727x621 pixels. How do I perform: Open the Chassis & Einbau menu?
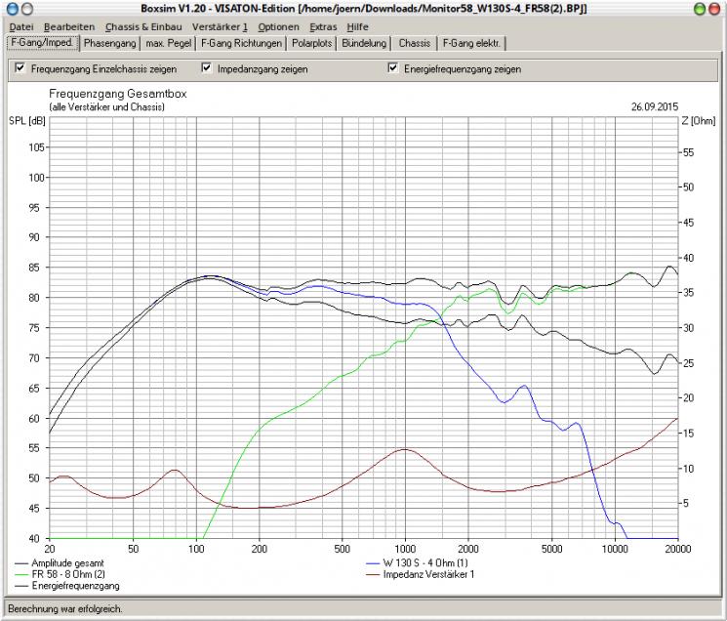coord(143,27)
